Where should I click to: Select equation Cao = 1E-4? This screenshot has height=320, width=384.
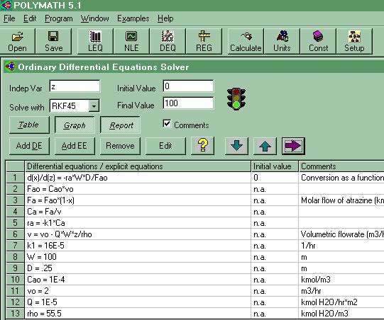[x=138, y=280]
